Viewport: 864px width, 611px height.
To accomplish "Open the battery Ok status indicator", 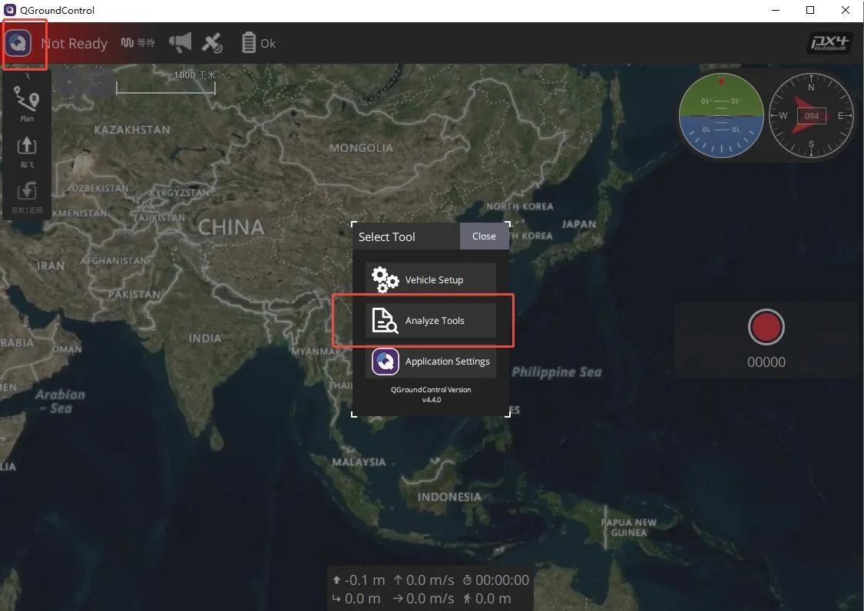I will [258, 42].
